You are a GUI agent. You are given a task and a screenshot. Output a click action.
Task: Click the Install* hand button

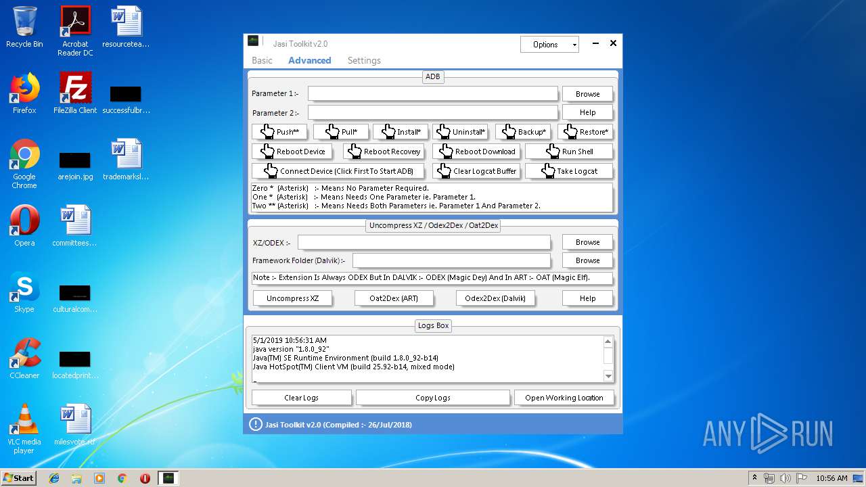click(401, 132)
